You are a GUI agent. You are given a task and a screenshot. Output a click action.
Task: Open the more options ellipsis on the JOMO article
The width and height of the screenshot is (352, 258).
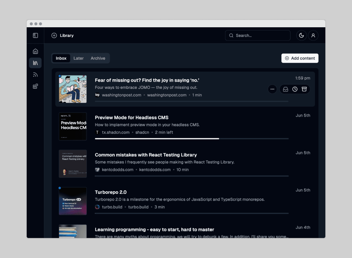click(x=272, y=89)
